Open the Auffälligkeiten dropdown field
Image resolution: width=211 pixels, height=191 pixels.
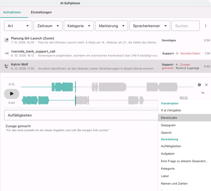tap(81, 115)
